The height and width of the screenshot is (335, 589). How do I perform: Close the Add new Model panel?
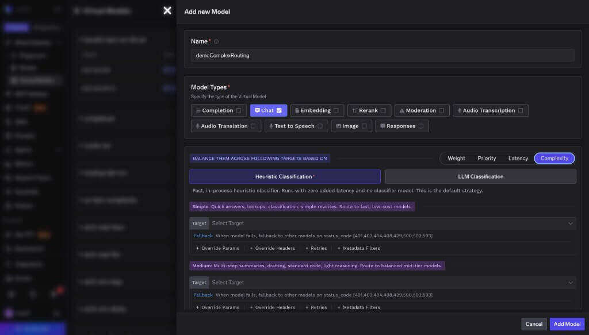tap(167, 11)
